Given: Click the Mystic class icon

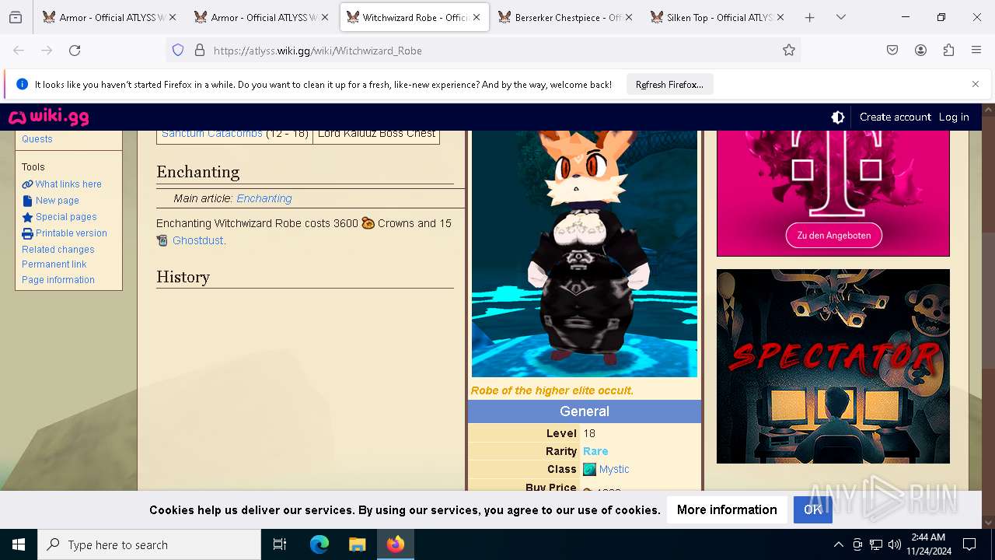Looking at the screenshot, I should coord(589,470).
